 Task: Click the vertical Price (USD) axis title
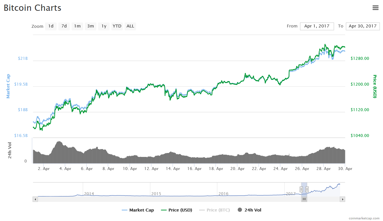[375, 86]
